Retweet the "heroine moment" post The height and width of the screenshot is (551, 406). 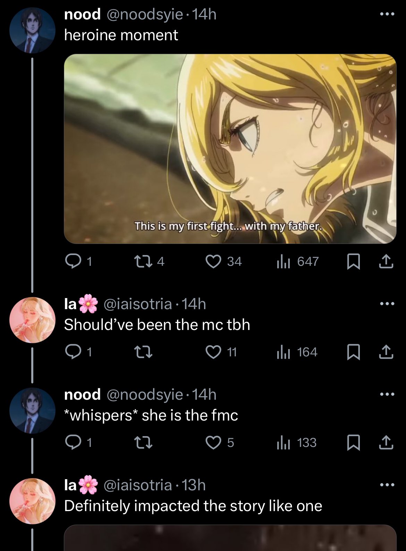149,262
